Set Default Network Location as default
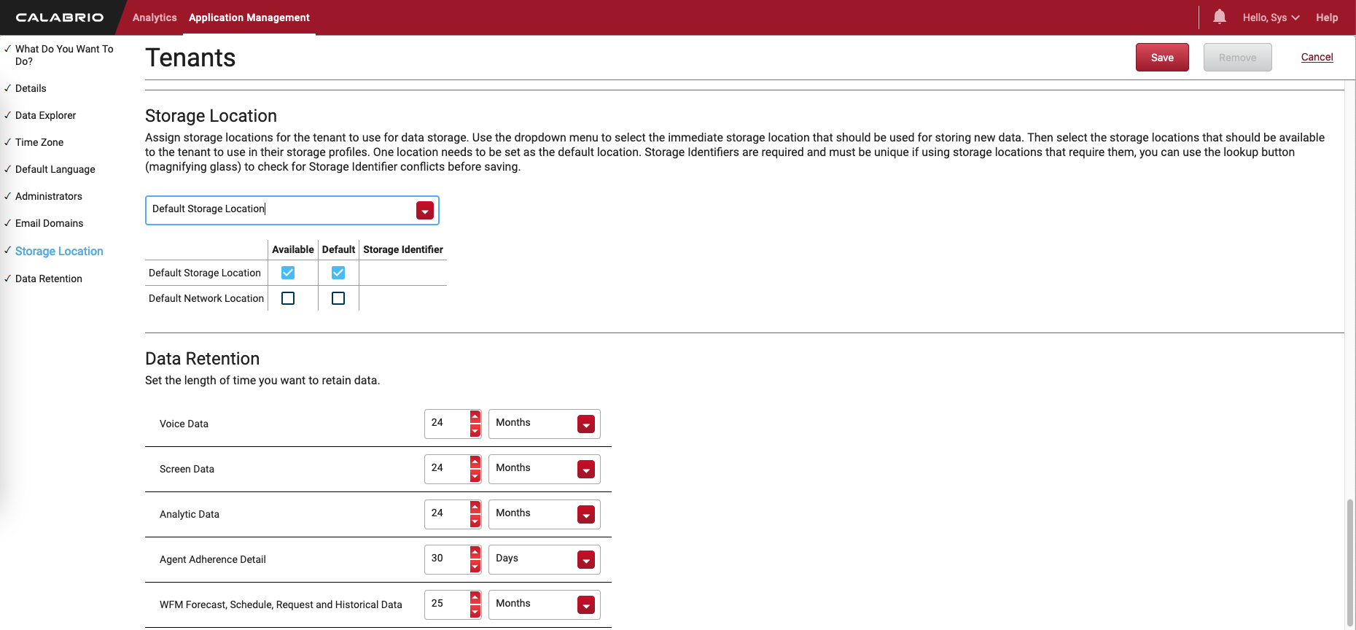Screen dimensions: 1356x630 click(x=338, y=298)
